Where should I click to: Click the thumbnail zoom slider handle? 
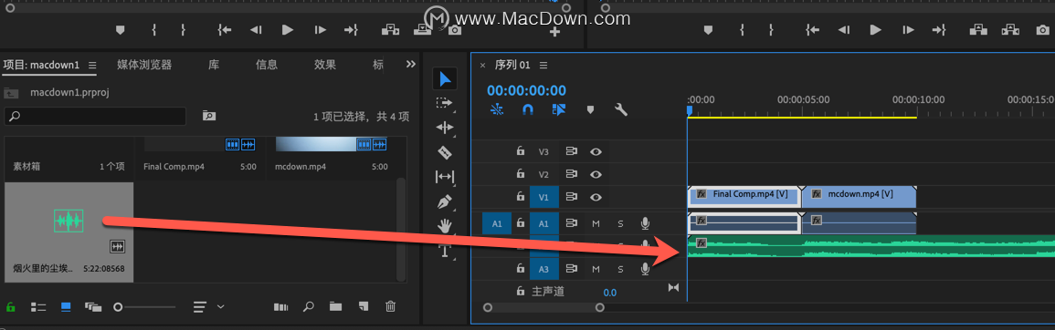coord(118,307)
